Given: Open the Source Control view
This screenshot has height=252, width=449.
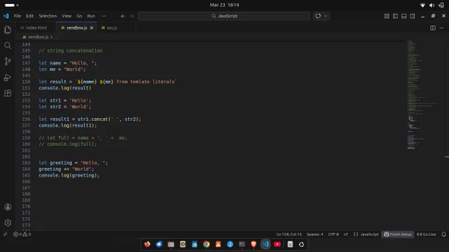Looking at the screenshot, I should tap(8, 61).
